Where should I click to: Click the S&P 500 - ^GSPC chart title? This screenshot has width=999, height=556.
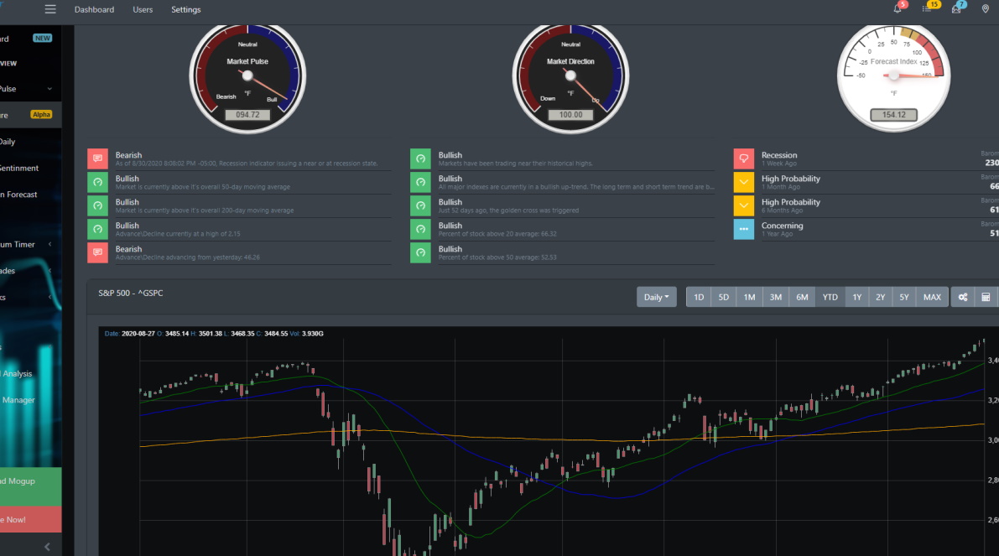pyautogui.click(x=131, y=293)
